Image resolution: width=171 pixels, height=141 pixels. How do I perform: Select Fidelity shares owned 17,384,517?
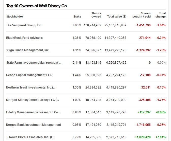tap(93, 112)
